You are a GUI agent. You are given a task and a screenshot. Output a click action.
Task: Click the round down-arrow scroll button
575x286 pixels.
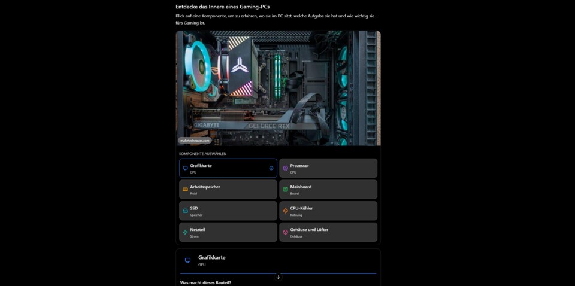click(279, 277)
